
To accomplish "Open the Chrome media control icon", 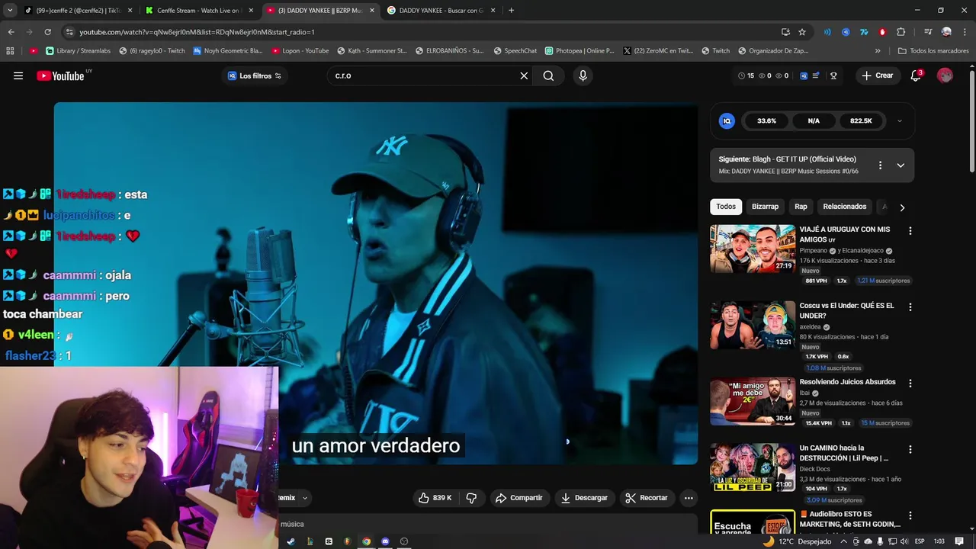I will point(928,32).
